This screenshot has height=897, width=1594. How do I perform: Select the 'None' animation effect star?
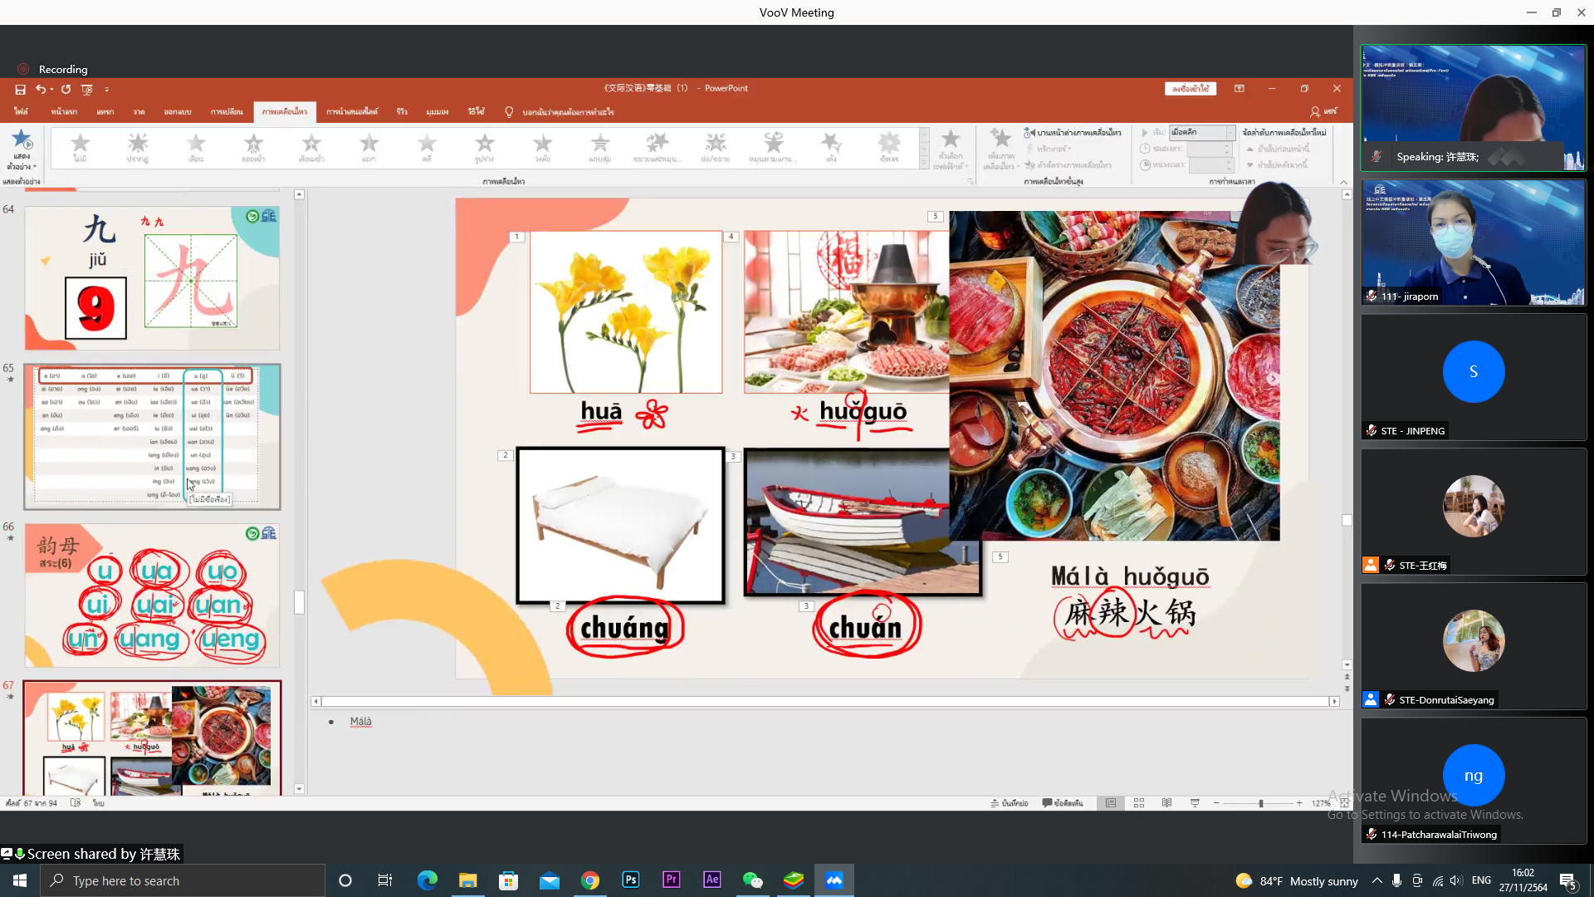(80, 147)
